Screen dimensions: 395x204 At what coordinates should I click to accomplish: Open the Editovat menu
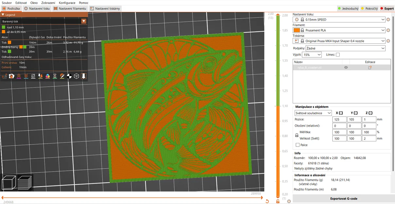coord(21,3)
